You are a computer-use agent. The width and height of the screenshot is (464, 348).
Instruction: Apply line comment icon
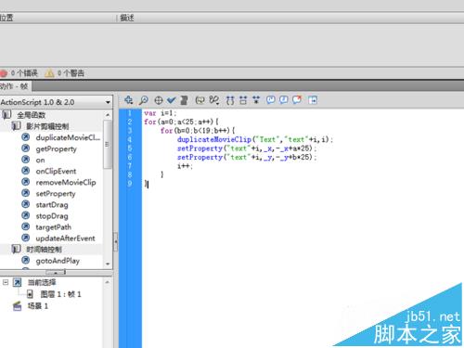[x=284, y=99]
